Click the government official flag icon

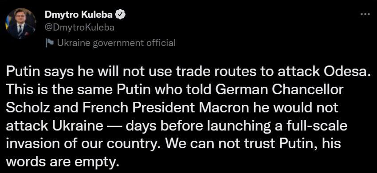(50, 43)
